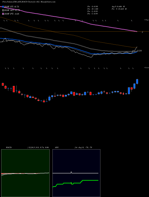This screenshot has width=149, height=197.
Task: Click the 'Pre H: 1.09' value
Action: click(x=93, y=9)
